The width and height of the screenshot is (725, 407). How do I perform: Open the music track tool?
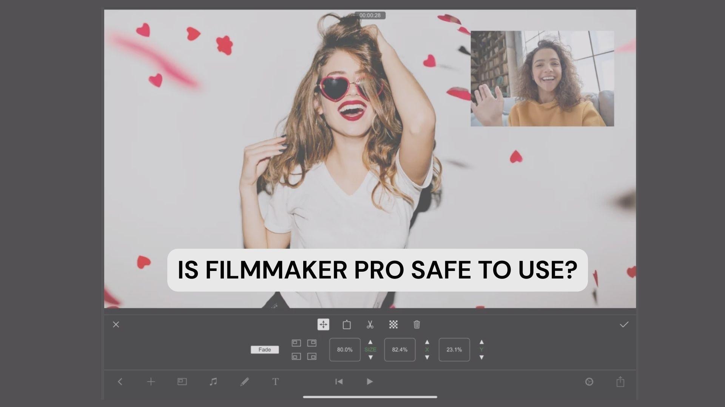point(213,381)
